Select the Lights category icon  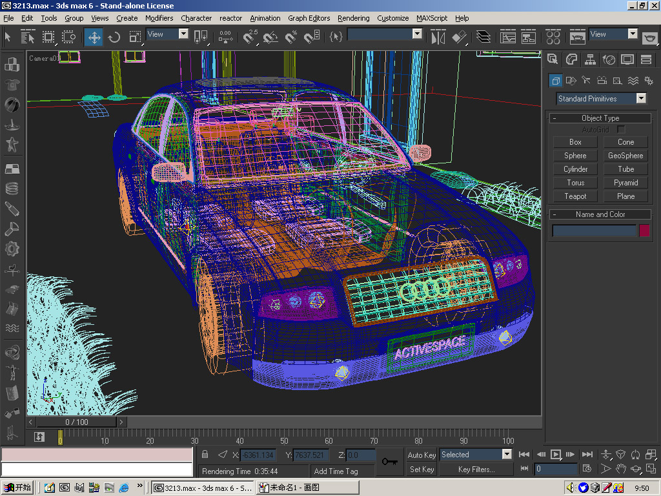pos(586,80)
